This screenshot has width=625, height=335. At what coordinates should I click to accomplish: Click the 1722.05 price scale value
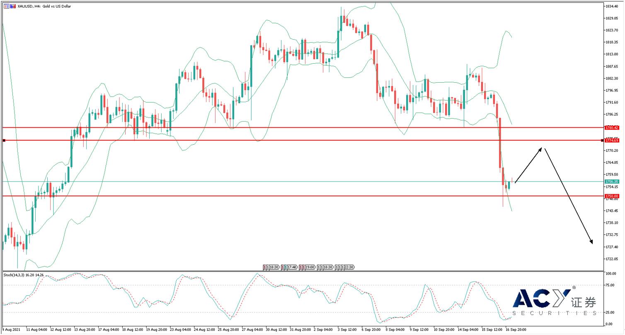(612, 259)
